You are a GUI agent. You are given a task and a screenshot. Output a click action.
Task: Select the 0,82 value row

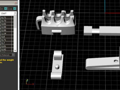click(x=6, y=24)
